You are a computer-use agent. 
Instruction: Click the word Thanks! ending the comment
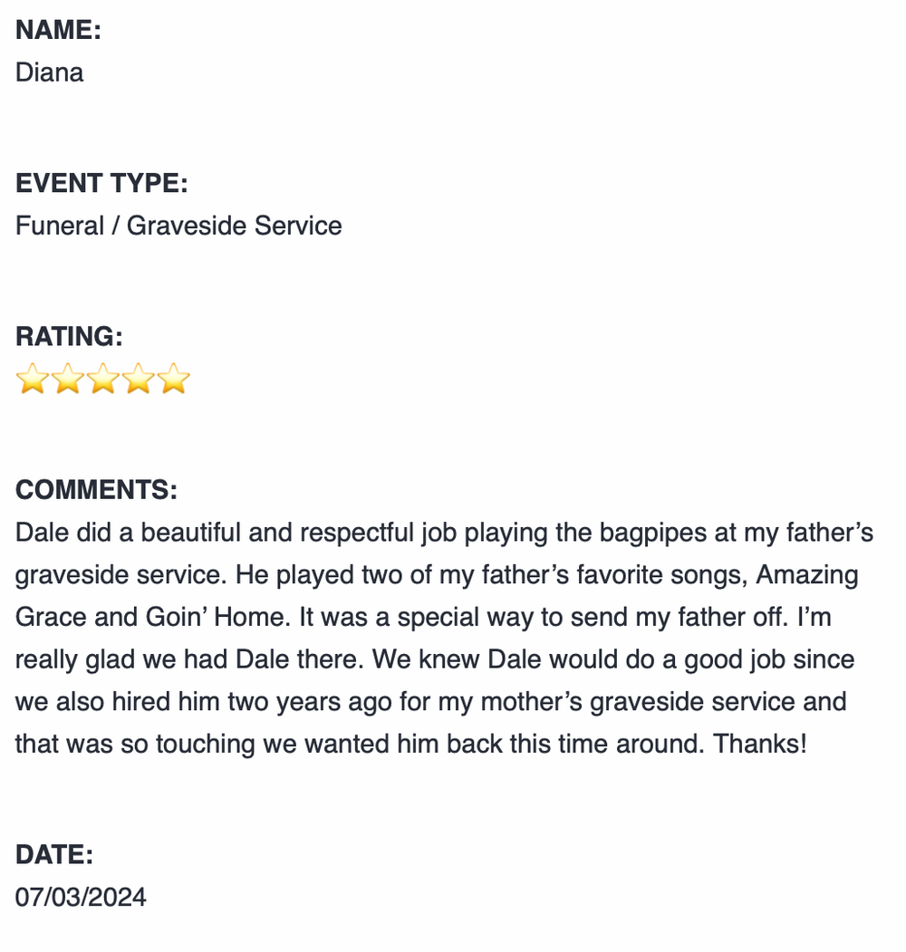click(x=759, y=745)
